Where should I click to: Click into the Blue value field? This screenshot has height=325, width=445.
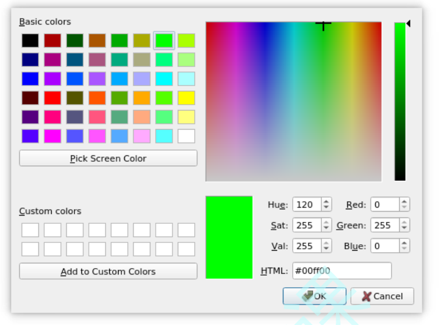point(385,246)
